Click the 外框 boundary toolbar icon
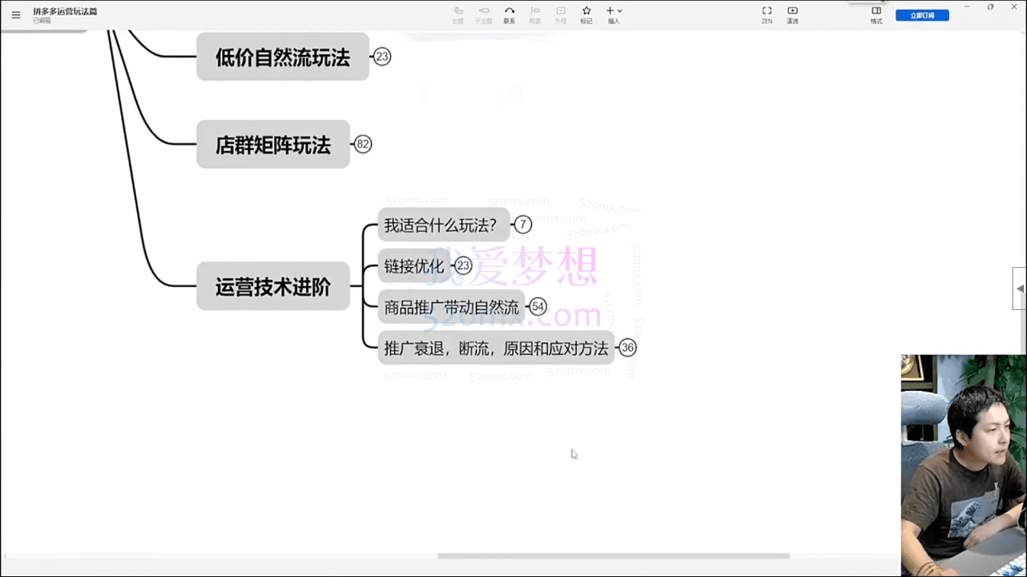The image size is (1027, 577). (x=561, y=15)
